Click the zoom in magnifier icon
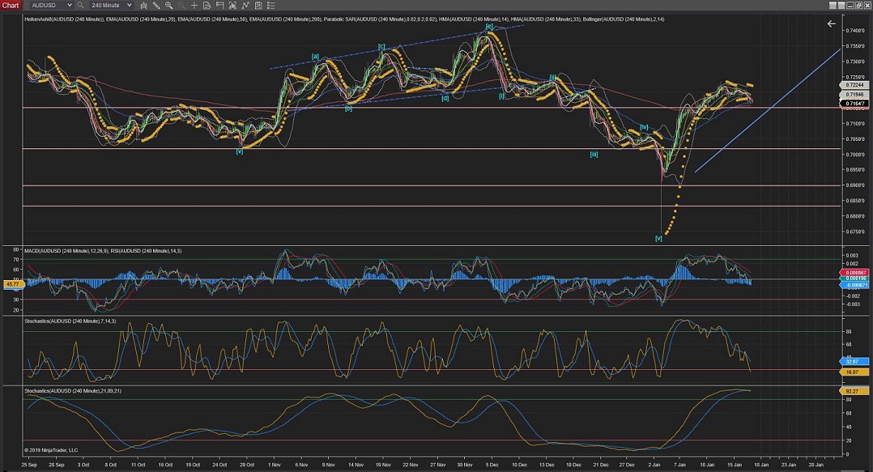This screenshot has height=472, width=873. pyautogui.click(x=168, y=5)
